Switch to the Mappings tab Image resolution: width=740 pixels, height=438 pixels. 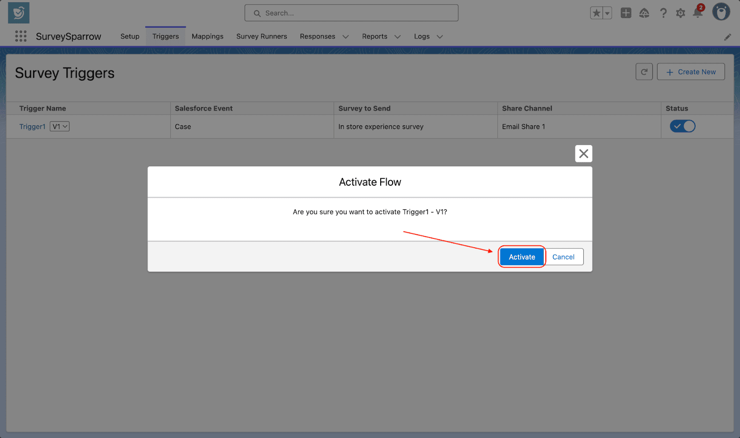tap(207, 36)
